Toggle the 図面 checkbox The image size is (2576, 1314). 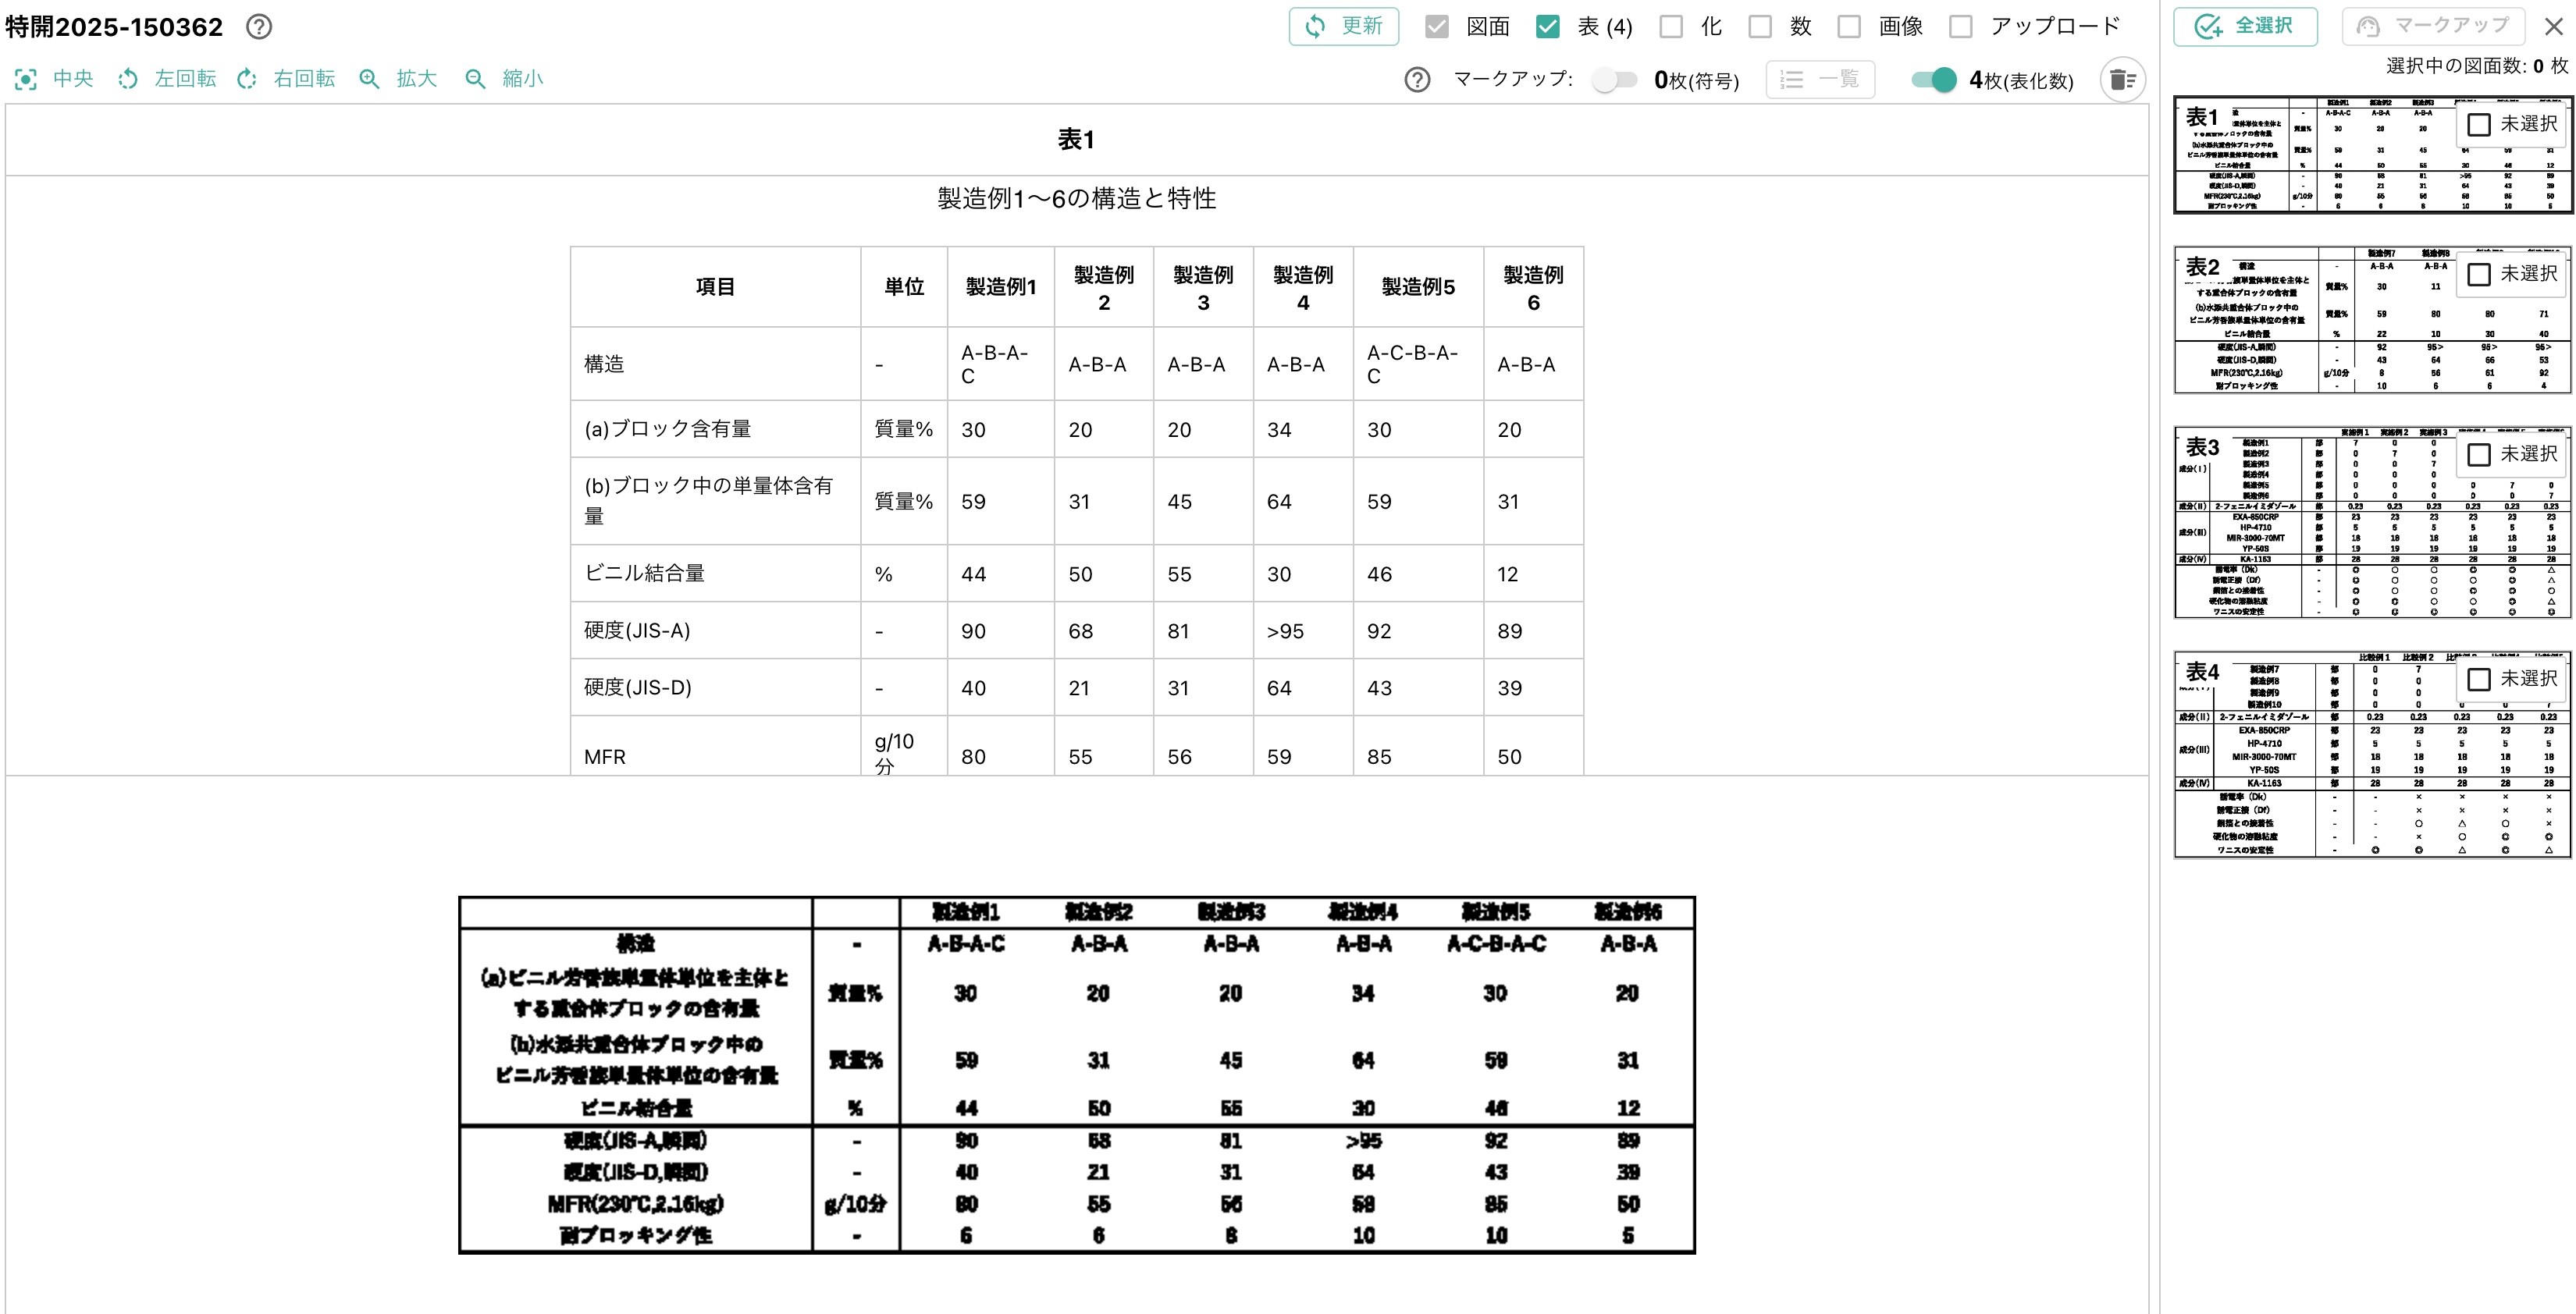[1437, 27]
